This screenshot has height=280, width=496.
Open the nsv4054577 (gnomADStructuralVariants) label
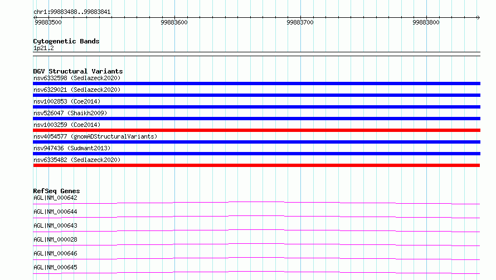click(95, 136)
